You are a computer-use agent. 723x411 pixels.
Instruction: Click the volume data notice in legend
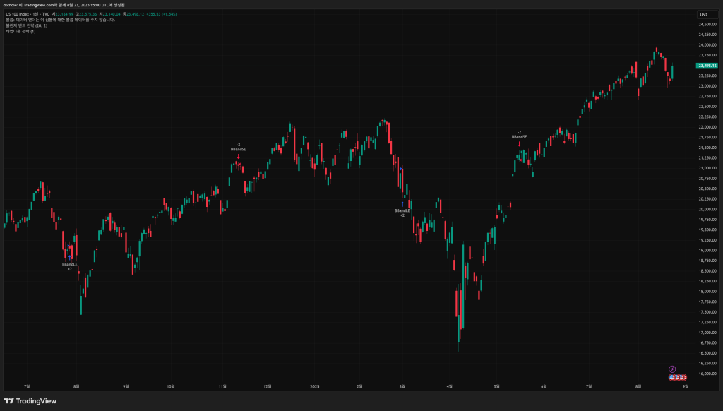click(x=60, y=20)
